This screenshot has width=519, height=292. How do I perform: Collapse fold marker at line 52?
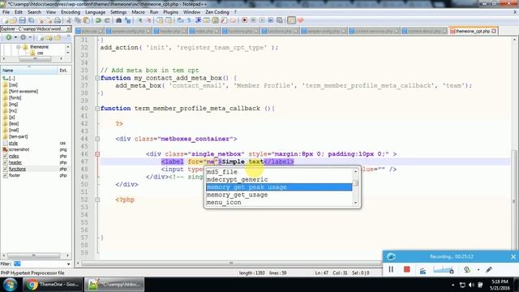97,200
